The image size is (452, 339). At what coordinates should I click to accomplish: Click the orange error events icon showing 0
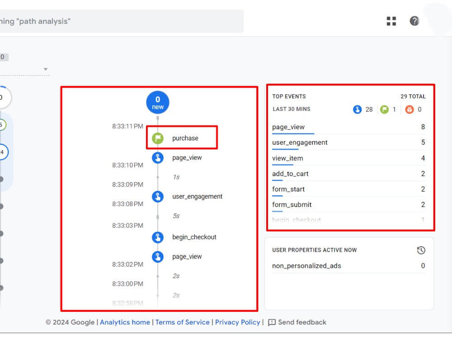(410, 109)
